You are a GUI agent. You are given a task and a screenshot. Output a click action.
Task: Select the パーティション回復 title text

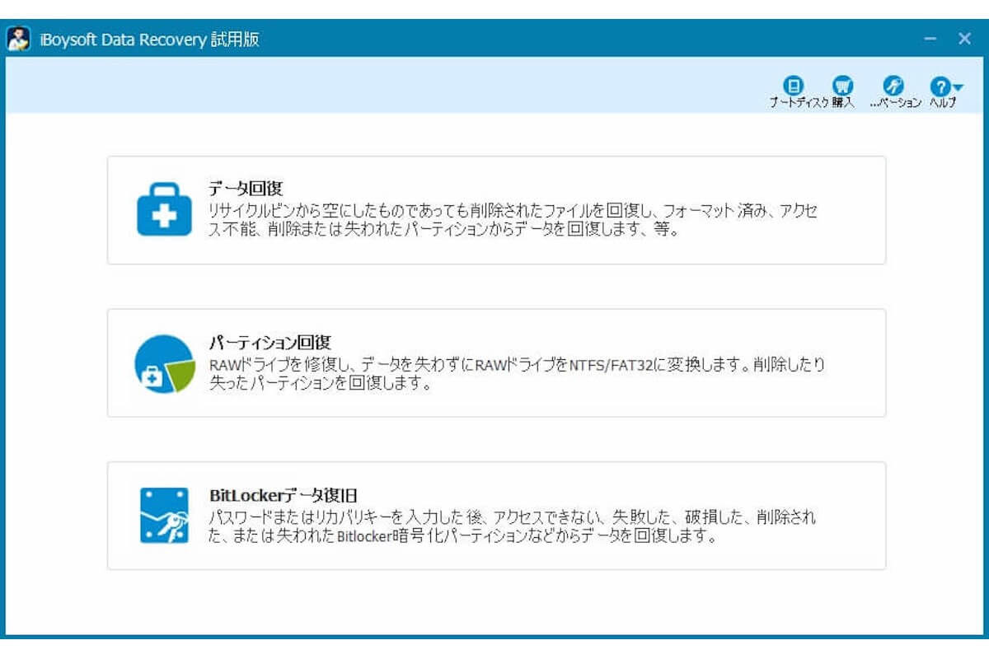pos(270,342)
